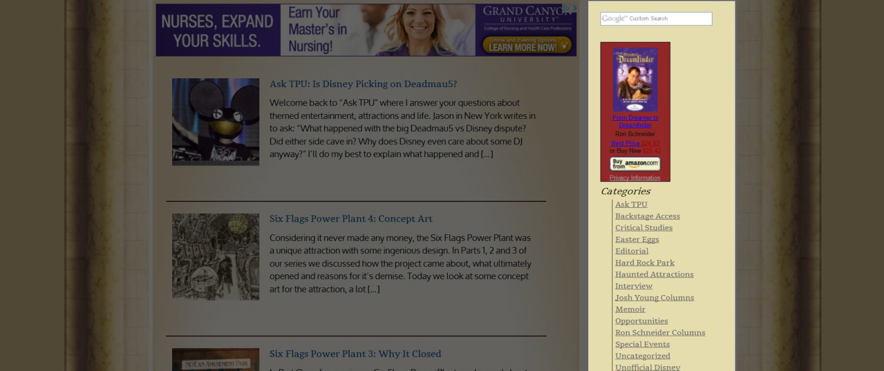Image resolution: width=884 pixels, height=371 pixels.
Task: Open the Editorial category
Action: tap(632, 251)
